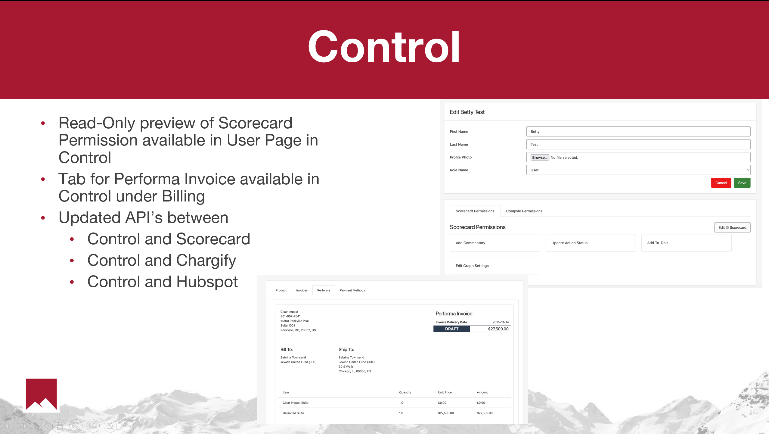Click the Edit Betty Test heading
Viewport: 769px width, 434px height.
[x=467, y=112]
